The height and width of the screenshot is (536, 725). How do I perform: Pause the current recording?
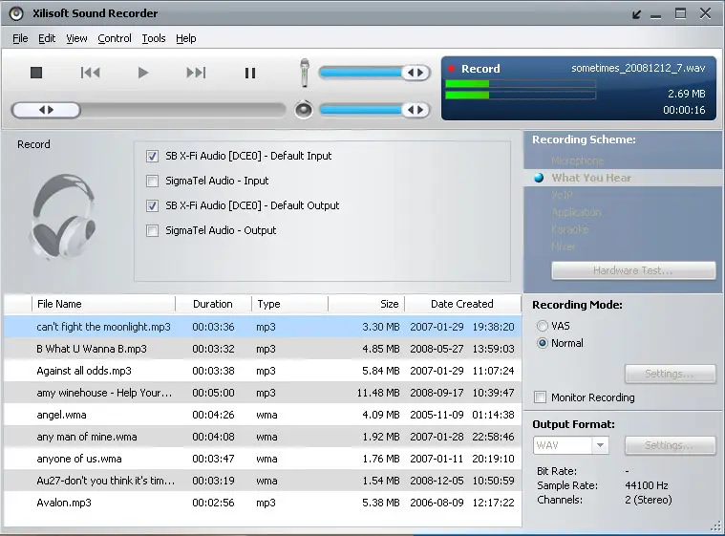pyautogui.click(x=250, y=73)
